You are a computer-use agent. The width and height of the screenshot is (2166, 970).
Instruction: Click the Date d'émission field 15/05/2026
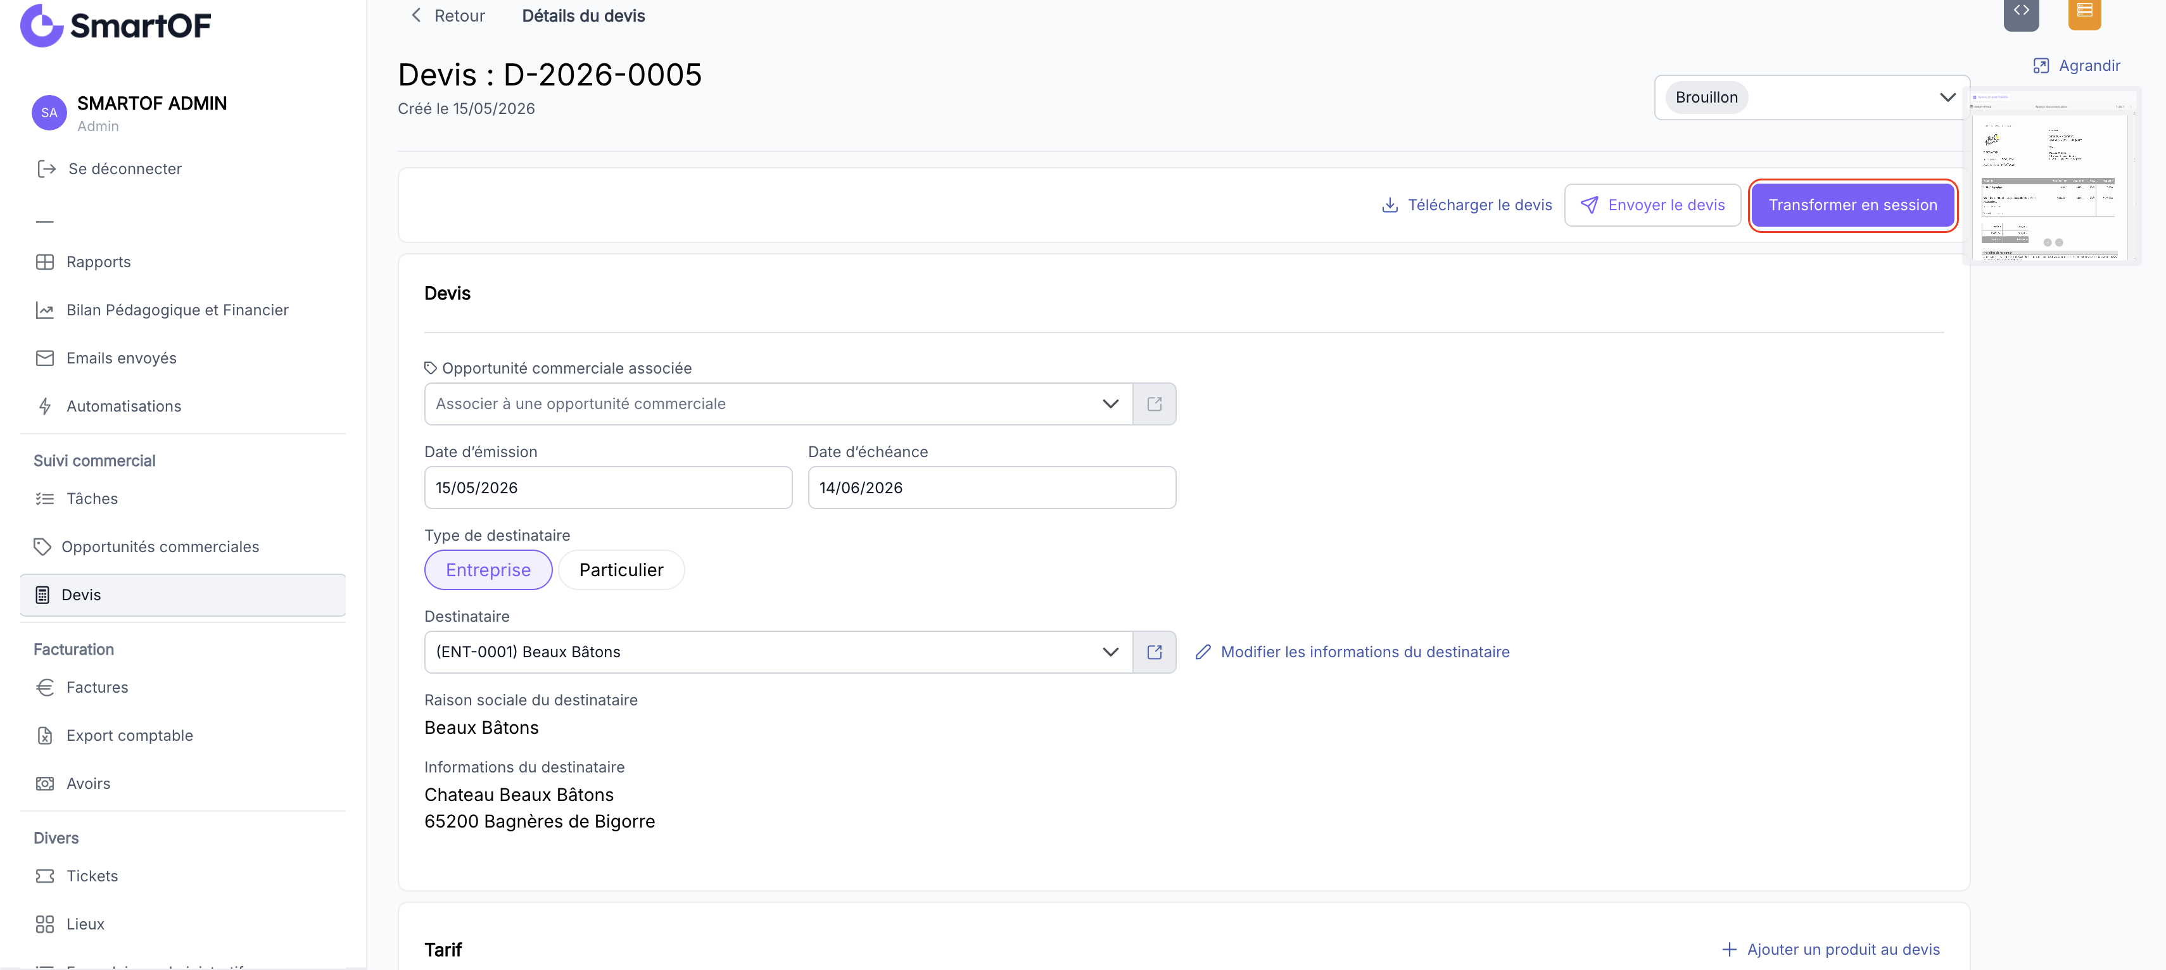(x=608, y=488)
